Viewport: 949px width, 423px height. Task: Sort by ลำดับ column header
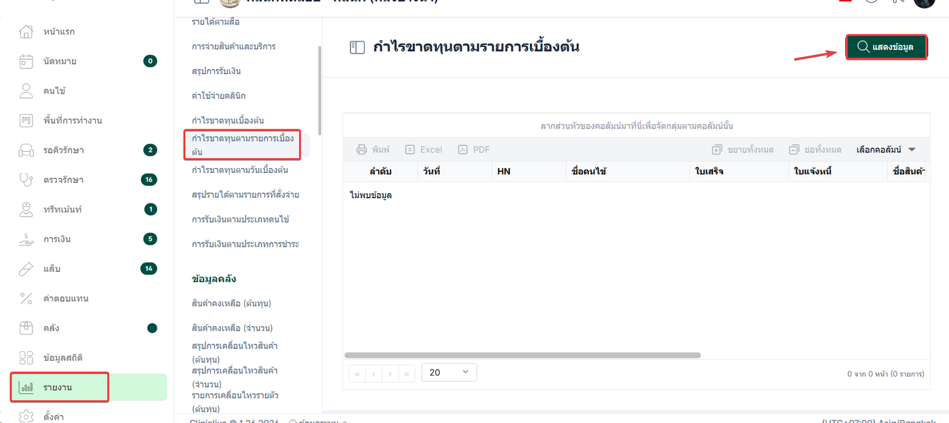pyautogui.click(x=380, y=172)
